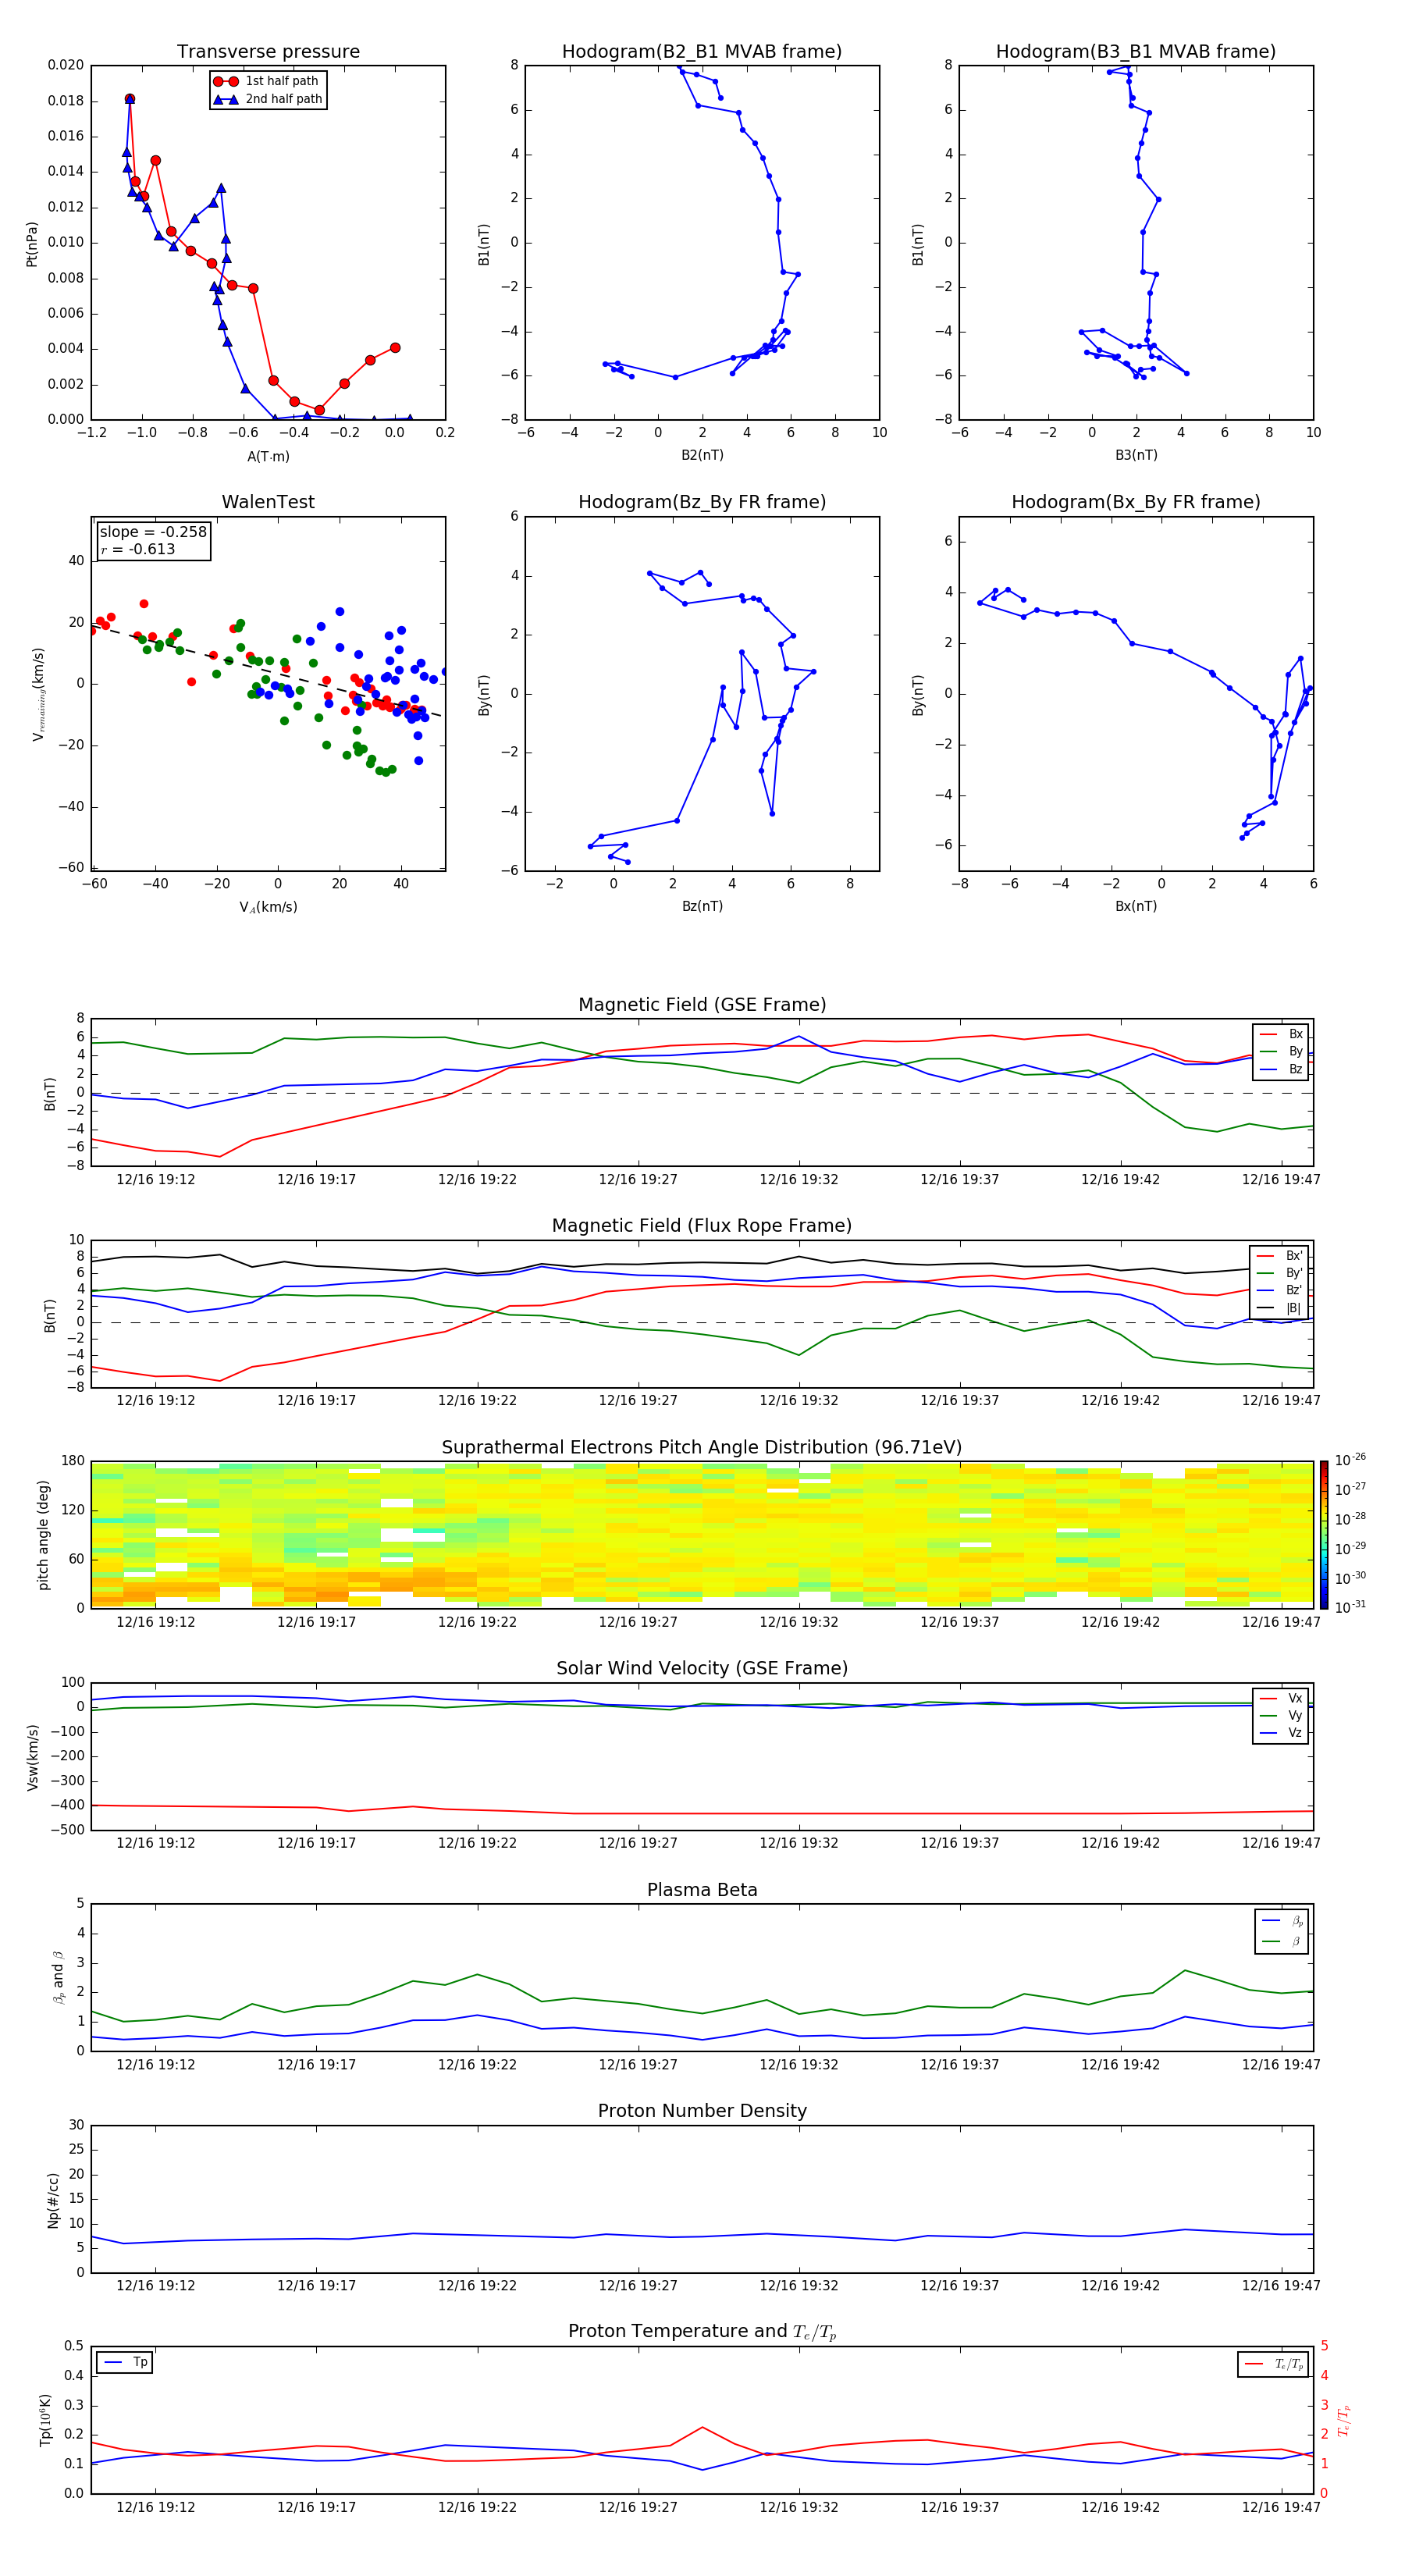1405x2576 pixels.
Task: Click 'Solar Wind Velocity (GSE Frame)' title
Action: pyautogui.click(x=702, y=1668)
